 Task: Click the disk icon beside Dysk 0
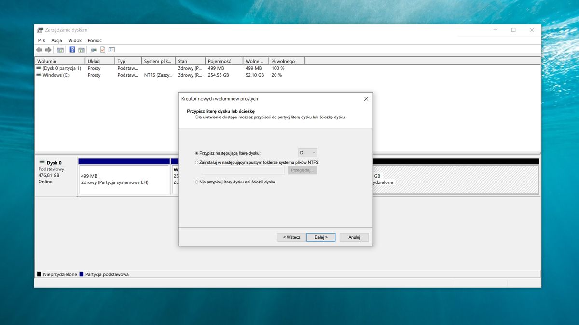[42, 163]
